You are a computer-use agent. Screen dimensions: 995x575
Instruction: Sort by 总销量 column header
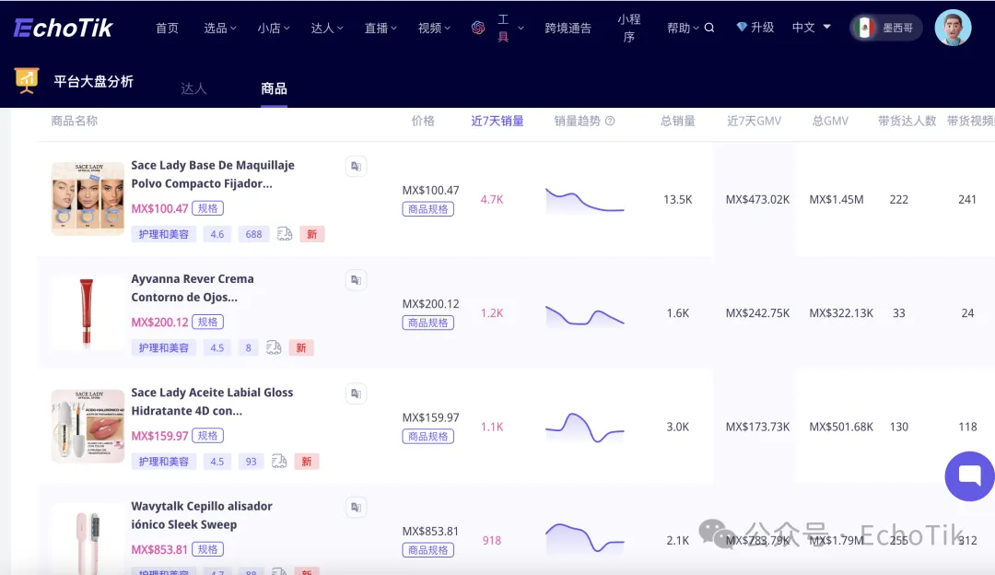tap(677, 121)
